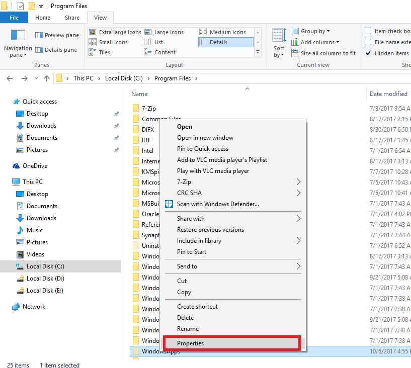Viewport: 411px width, 368px height.
Task: Enable Item check boxes
Action: coord(369,31)
